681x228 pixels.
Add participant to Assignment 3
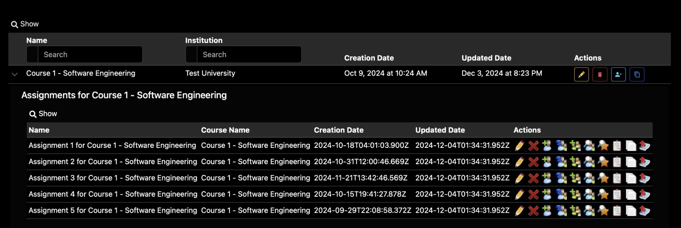(x=547, y=178)
